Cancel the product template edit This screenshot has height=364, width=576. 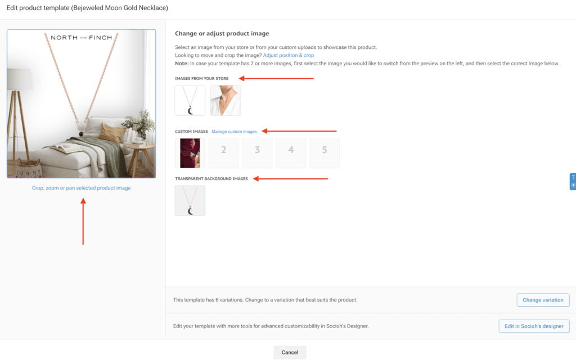click(x=290, y=352)
